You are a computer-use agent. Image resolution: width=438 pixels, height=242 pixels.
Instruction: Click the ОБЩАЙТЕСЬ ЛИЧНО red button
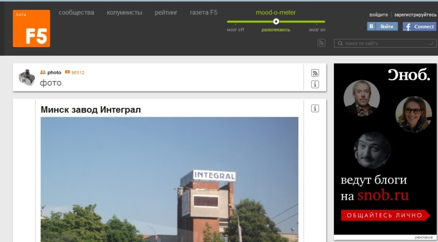385,216
